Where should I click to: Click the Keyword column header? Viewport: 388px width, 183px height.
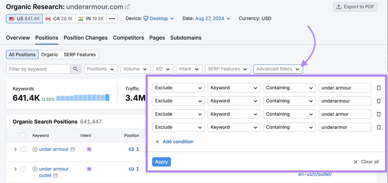pos(40,135)
